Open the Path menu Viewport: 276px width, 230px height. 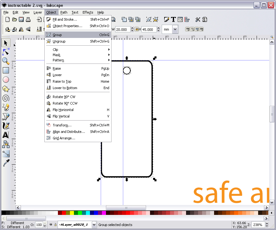[64, 12]
